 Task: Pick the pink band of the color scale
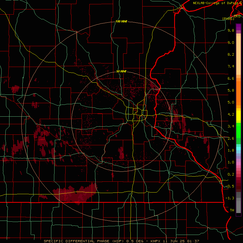pos(238,164)
